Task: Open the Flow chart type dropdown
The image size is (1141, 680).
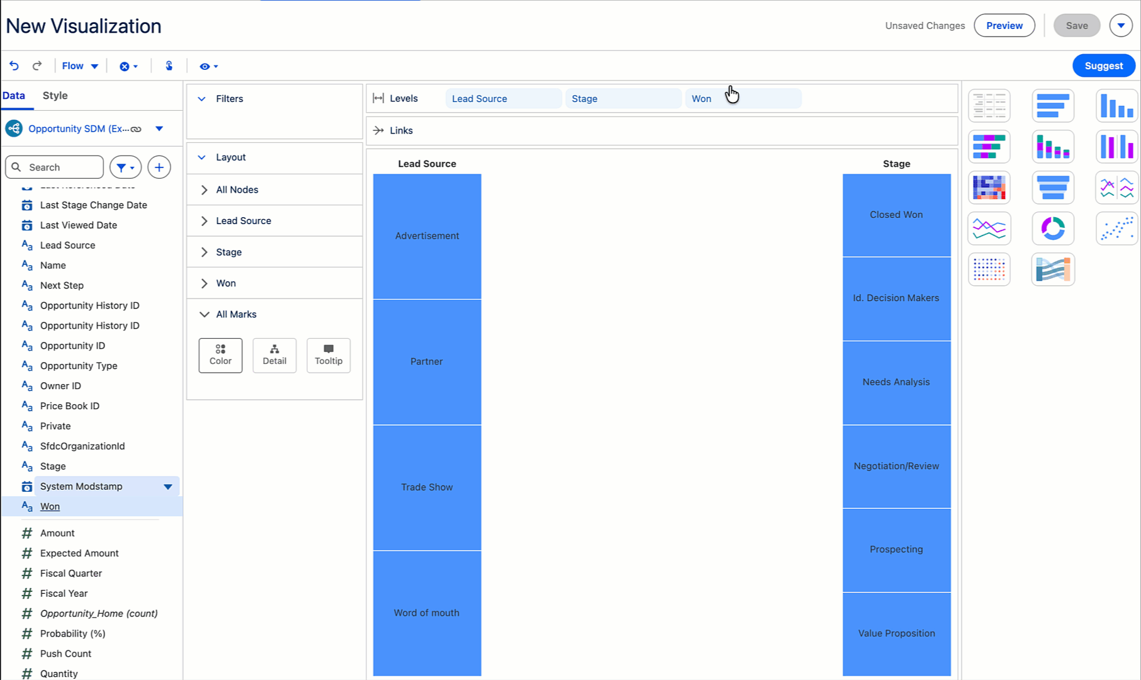Action: tap(80, 66)
